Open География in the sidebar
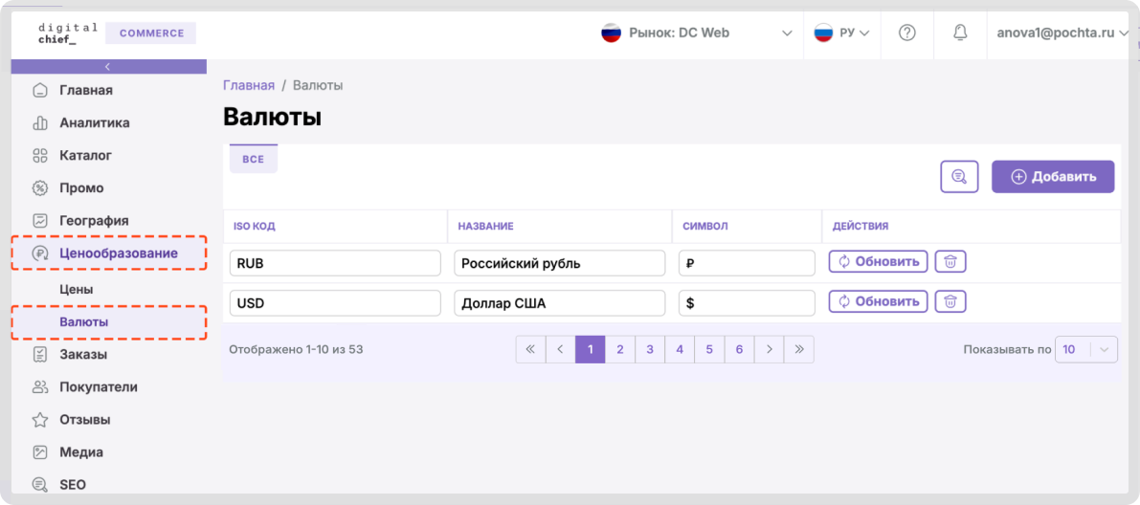1140x505 pixels. click(x=94, y=220)
